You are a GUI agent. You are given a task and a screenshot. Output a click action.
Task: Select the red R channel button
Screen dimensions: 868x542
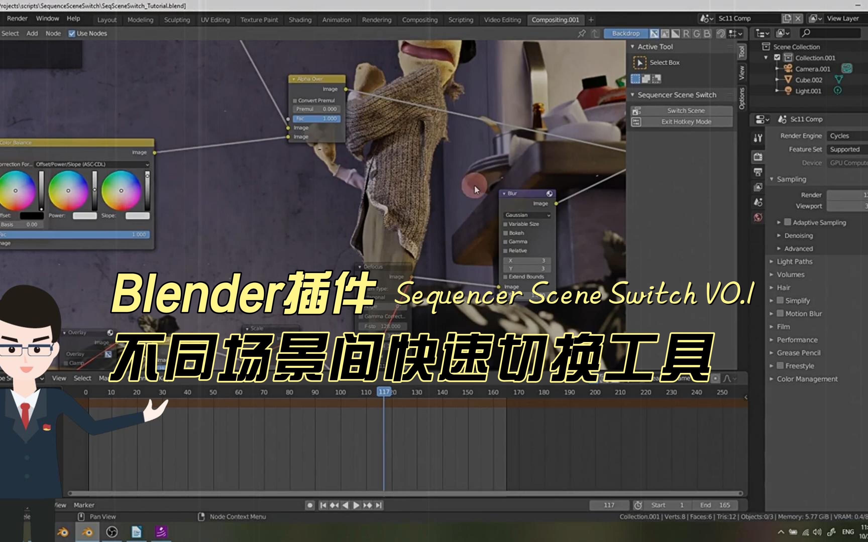pyautogui.click(x=686, y=34)
